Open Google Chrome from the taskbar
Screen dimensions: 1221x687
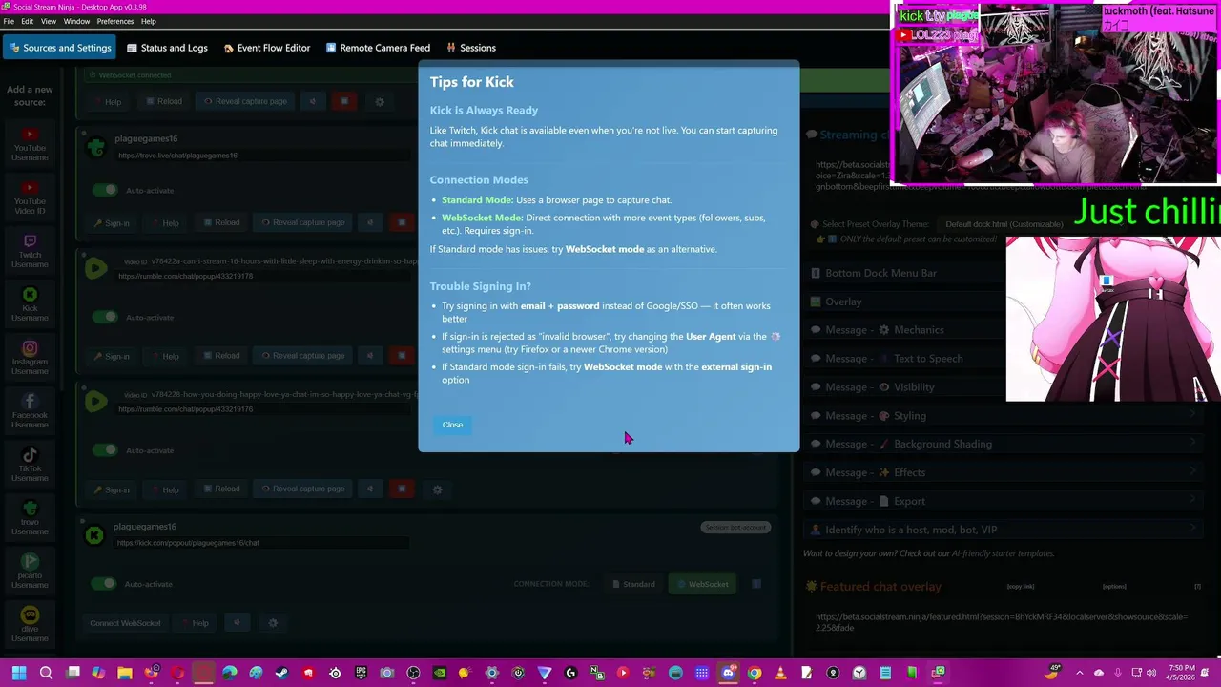pos(755,673)
